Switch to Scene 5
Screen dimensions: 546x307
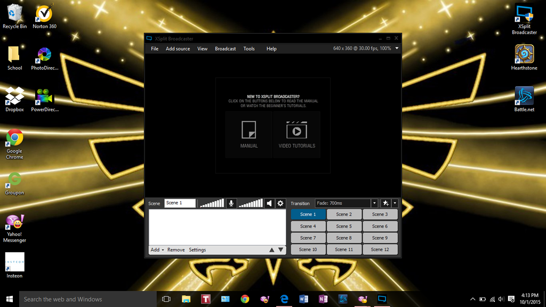344,226
